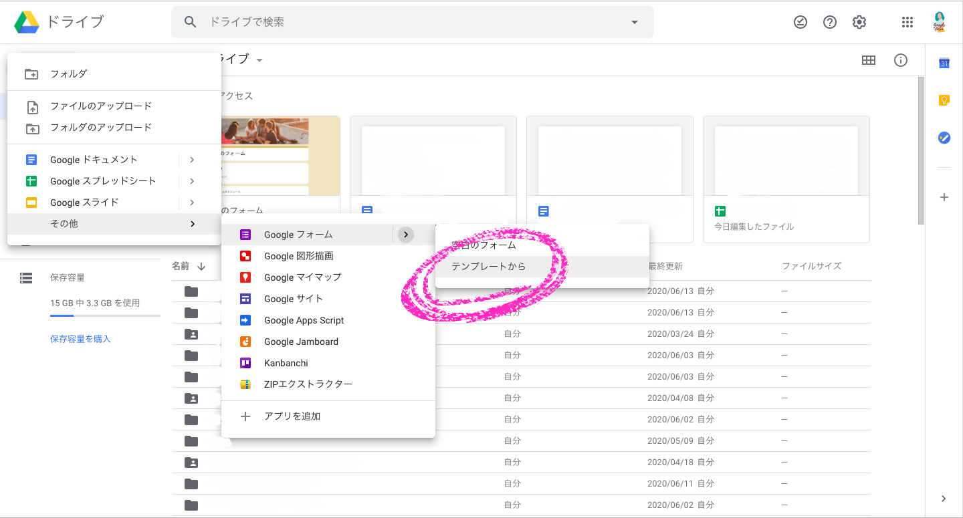Select Google Jamboard menu item
Image resolution: width=963 pixels, height=518 pixels.
click(328, 342)
